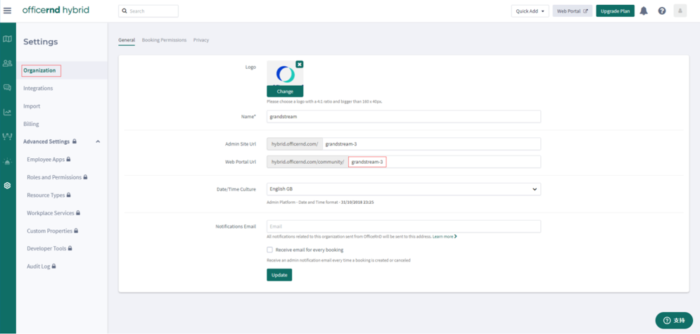Open Employee Apps settings

pos(46,159)
